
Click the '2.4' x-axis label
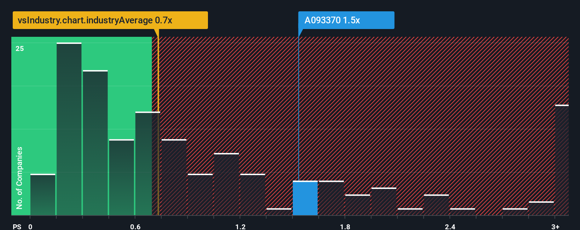point(450,226)
